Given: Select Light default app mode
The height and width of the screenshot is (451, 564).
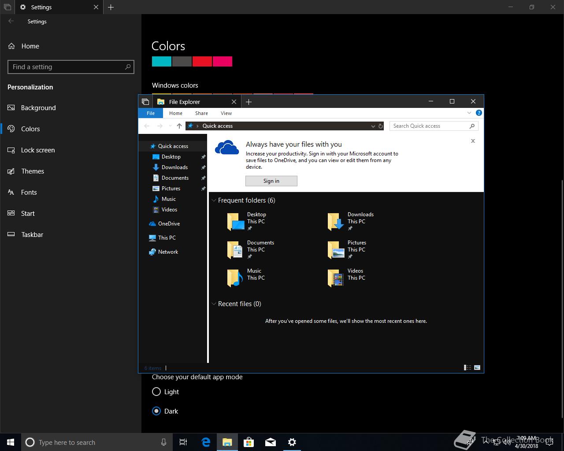Looking at the screenshot, I should 165,392.
